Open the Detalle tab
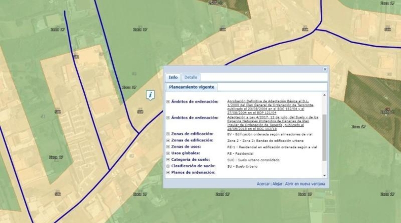 click(x=191, y=77)
